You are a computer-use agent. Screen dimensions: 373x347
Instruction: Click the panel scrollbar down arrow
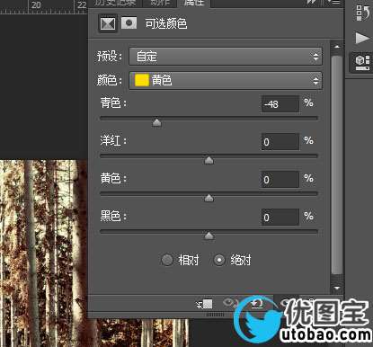tap(337, 288)
